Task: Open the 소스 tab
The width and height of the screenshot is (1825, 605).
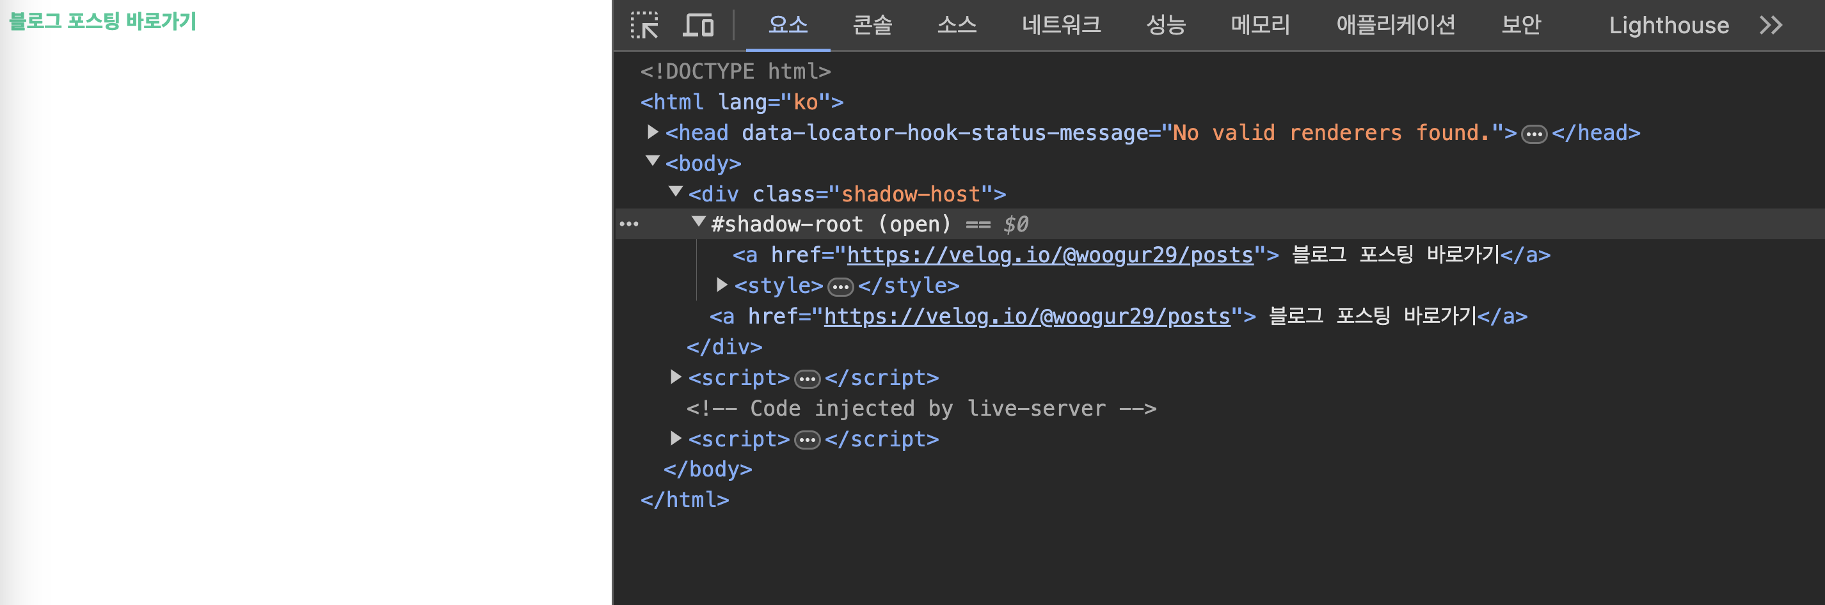Action: pyautogui.click(x=957, y=25)
